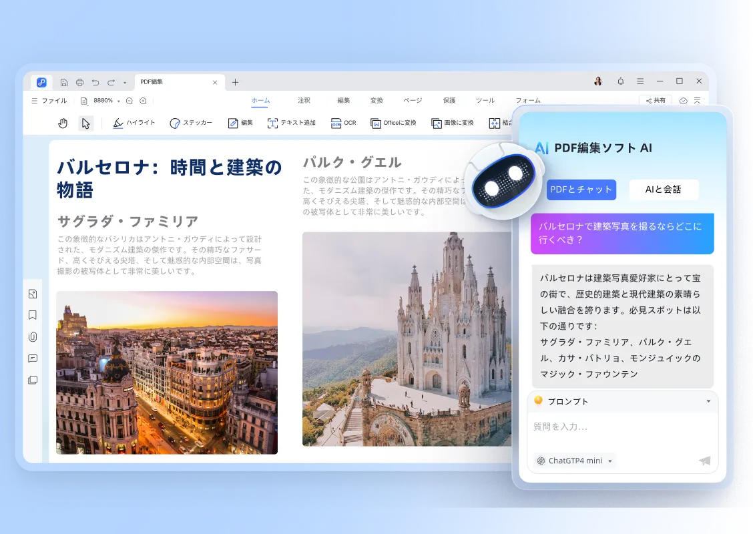
Task: Click the cathedral on hilltop photo
Action: (407, 339)
